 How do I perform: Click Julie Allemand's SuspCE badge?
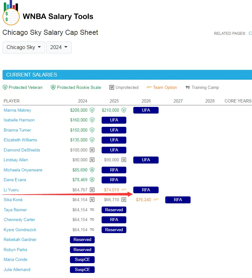82,269
